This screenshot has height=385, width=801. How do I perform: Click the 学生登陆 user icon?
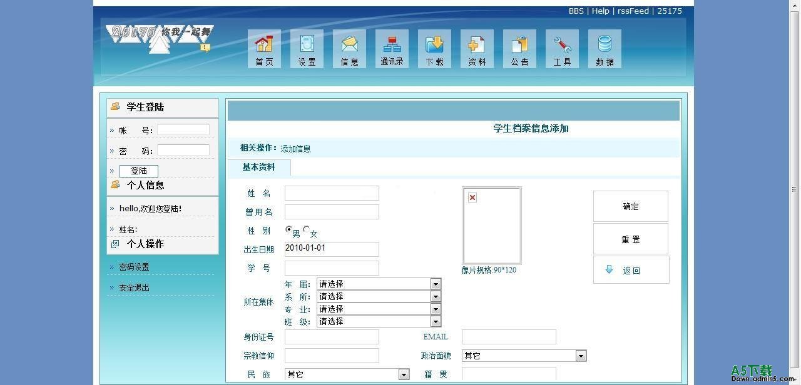click(115, 106)
